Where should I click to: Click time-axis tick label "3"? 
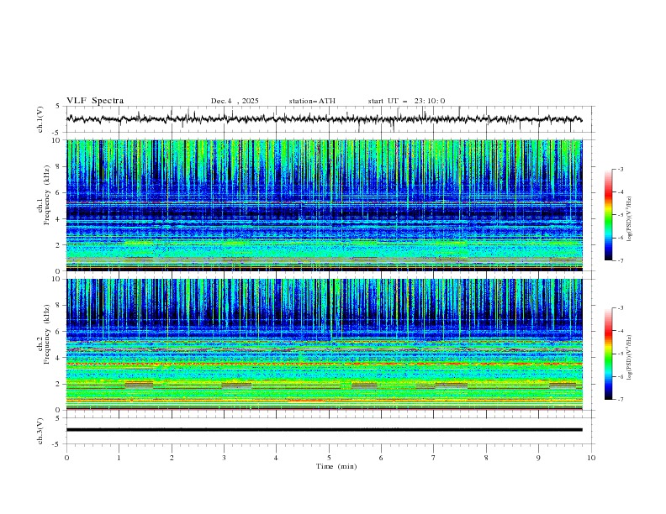coord(224,458)
